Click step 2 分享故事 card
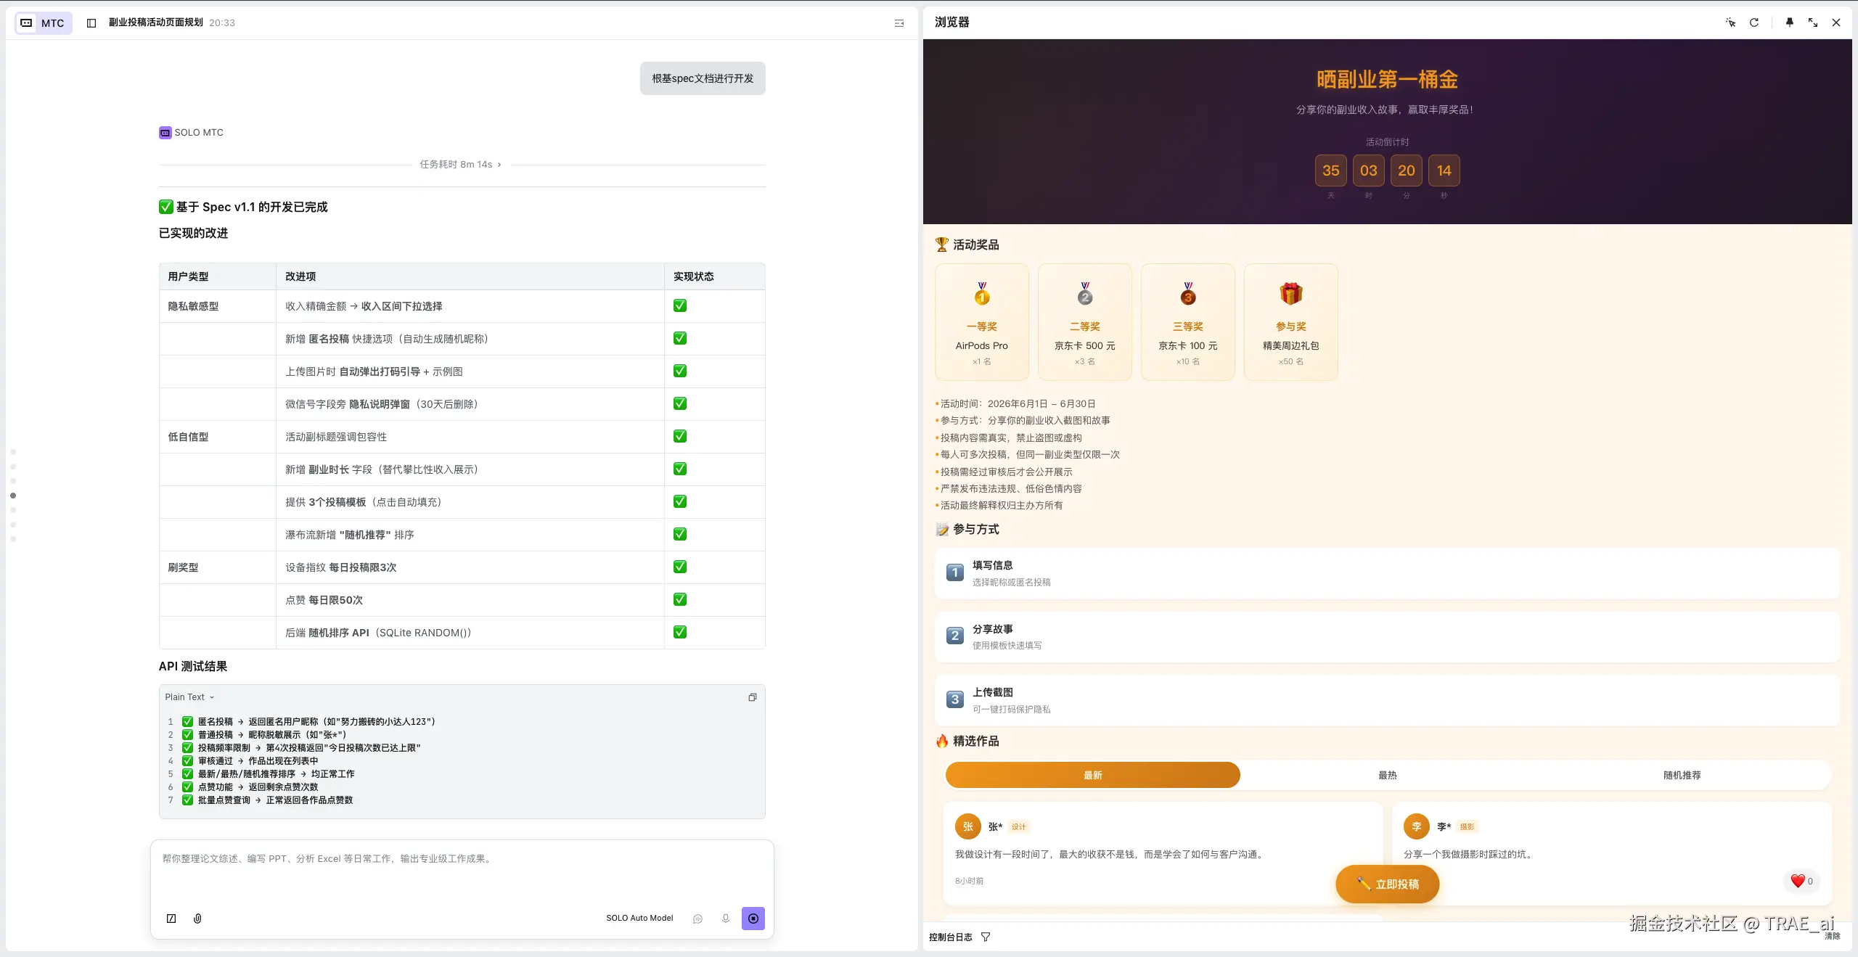 click(x=1388, y=636)
